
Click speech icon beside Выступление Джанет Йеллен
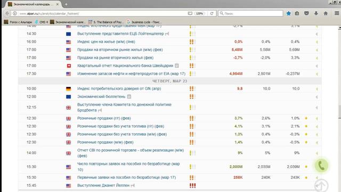pyautogui.click(x=133, y=186)
